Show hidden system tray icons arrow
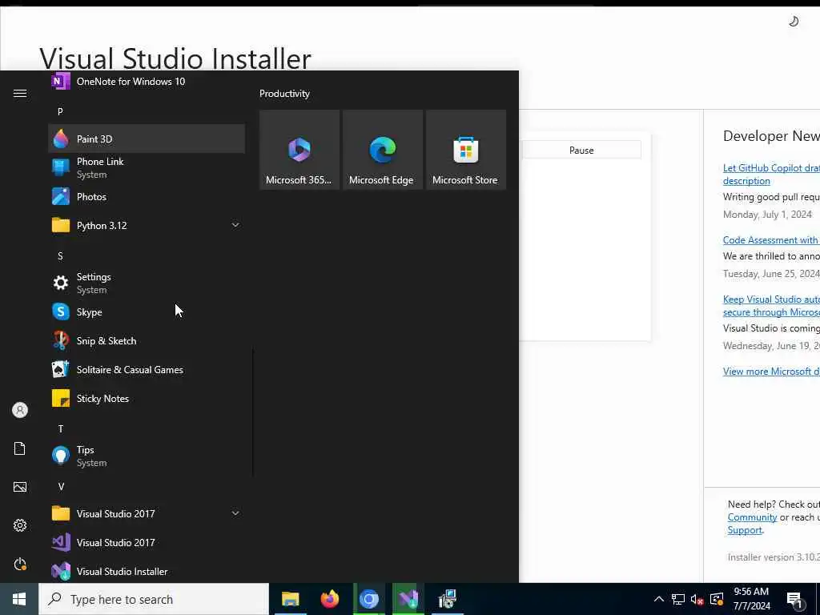The height and width of the screenshot is (615, 820). tap(659, 599)
